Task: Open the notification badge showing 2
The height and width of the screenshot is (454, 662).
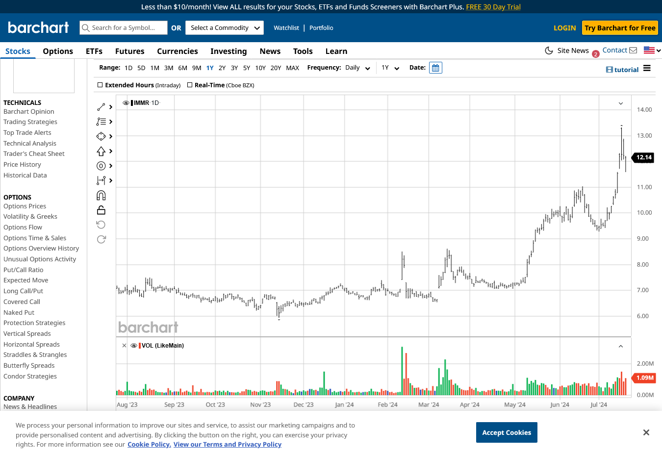Action: pyautogui.click(x=595, y=54)
